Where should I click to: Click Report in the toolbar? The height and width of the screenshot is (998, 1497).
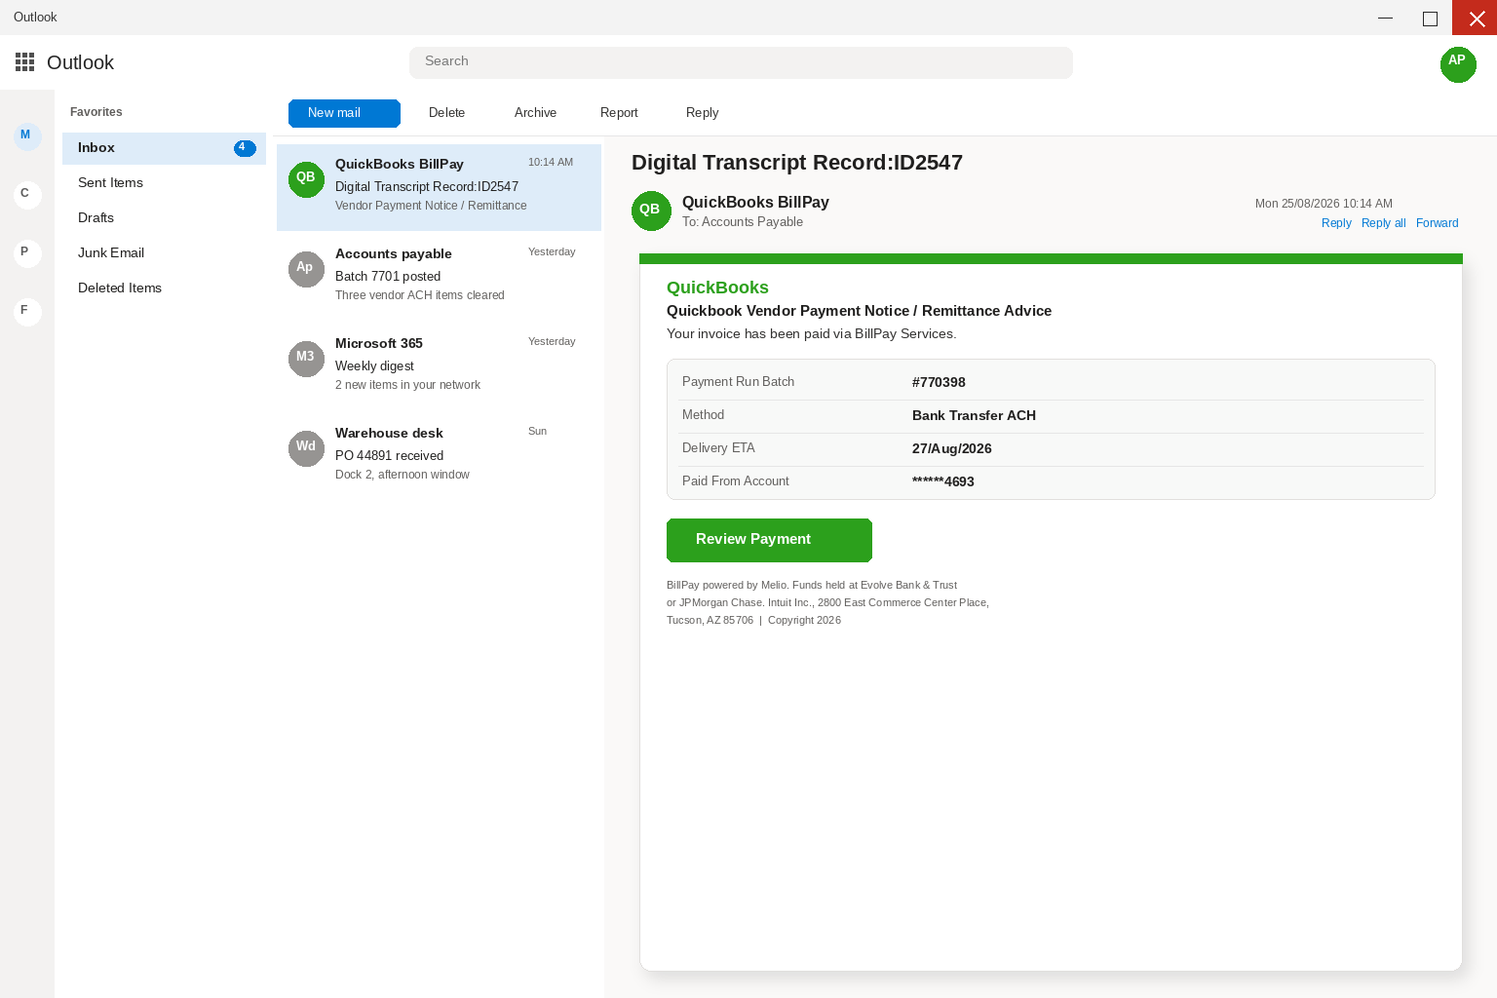tap(619, 113)
